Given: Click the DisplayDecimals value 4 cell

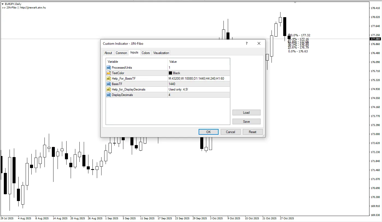Looking at the screenshot, I should (x=199, y=95).
